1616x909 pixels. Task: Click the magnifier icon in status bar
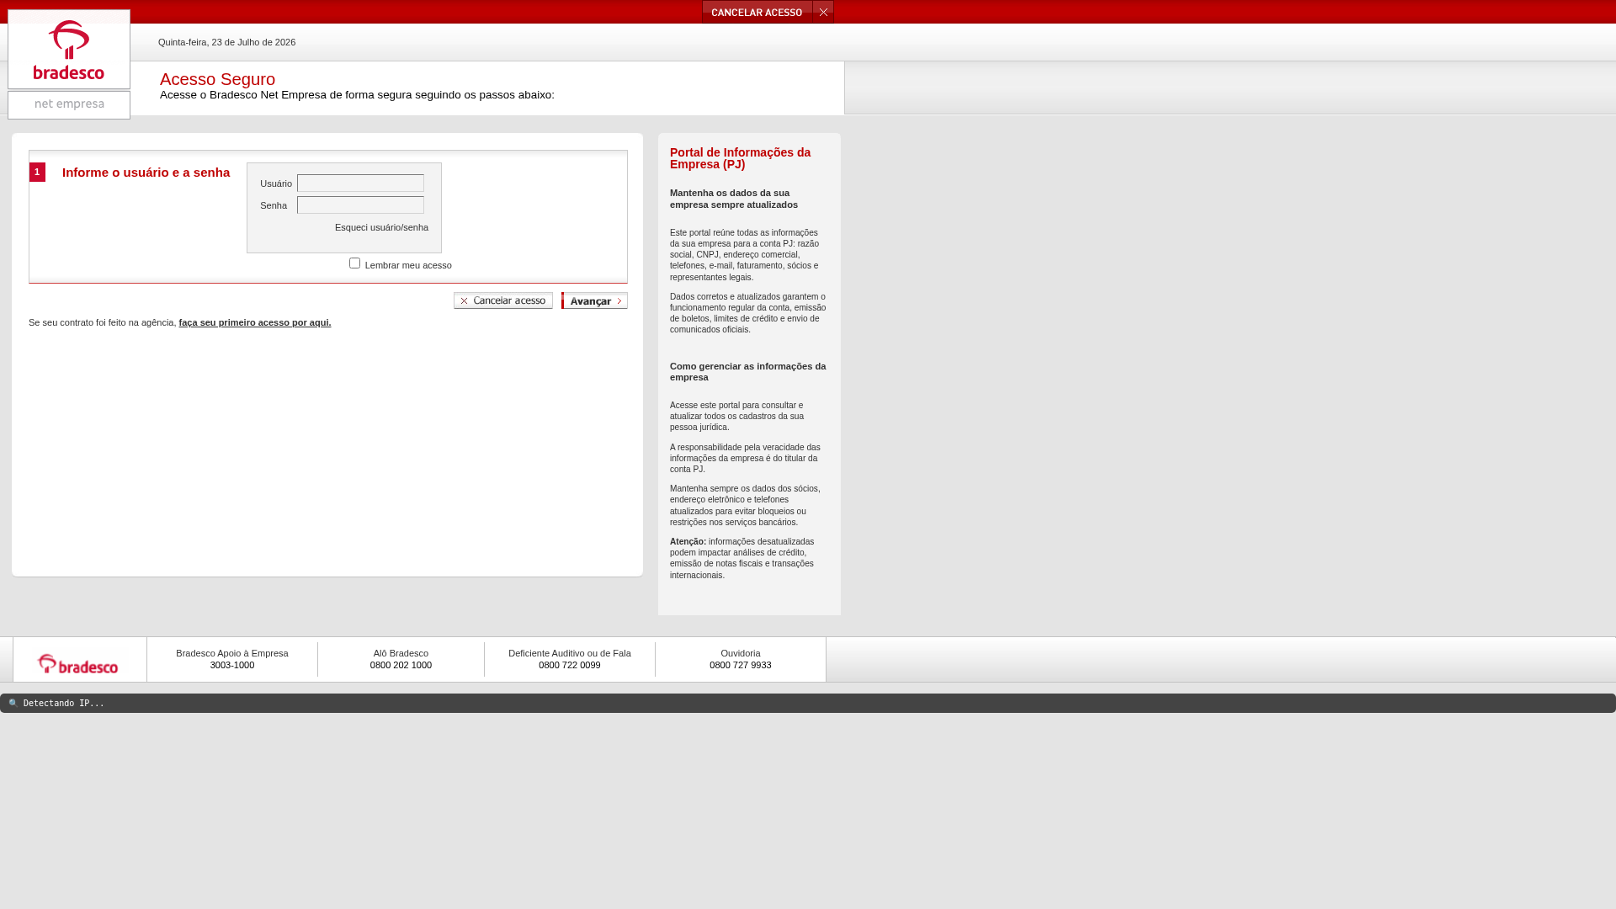pyautogui.click(x=13, y=704)
